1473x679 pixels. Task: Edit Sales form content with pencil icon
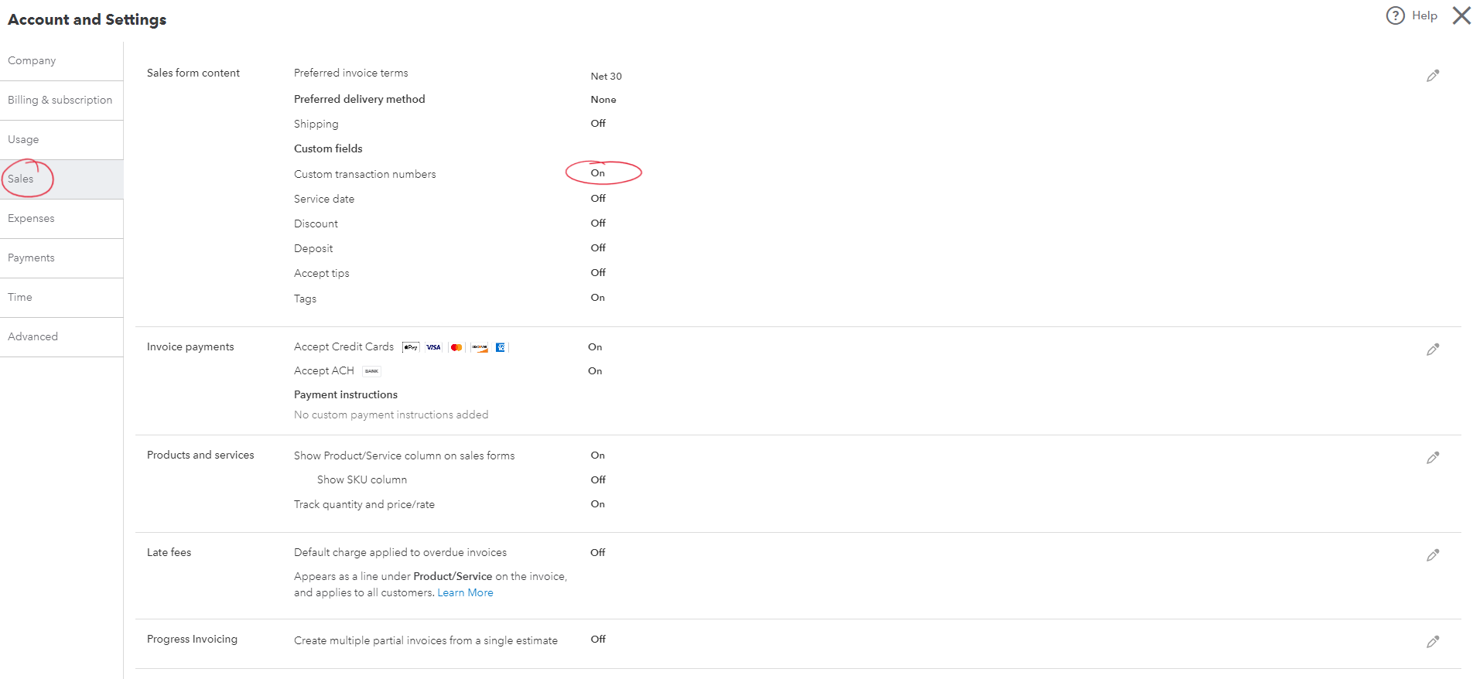point(1433,76)
